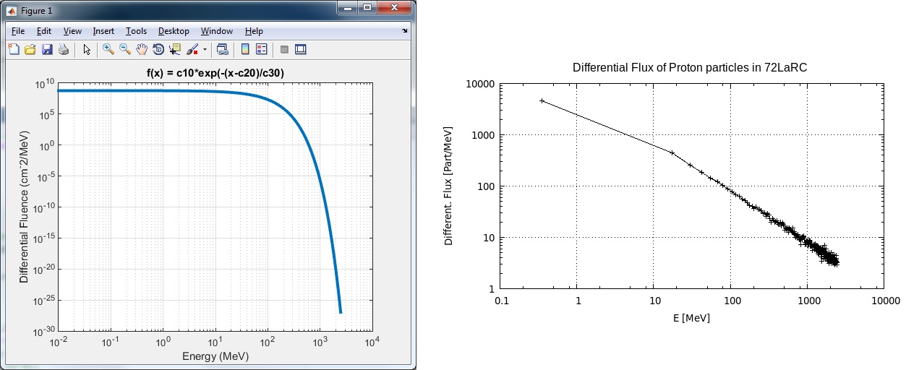Enable the Rotate 3D tool
Image resolution: width=906 pixels, height=370 pixels.
[x=158, y=49]
